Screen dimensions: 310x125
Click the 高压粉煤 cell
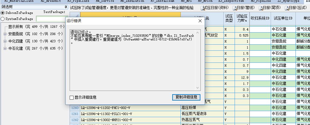coord(202,108)
